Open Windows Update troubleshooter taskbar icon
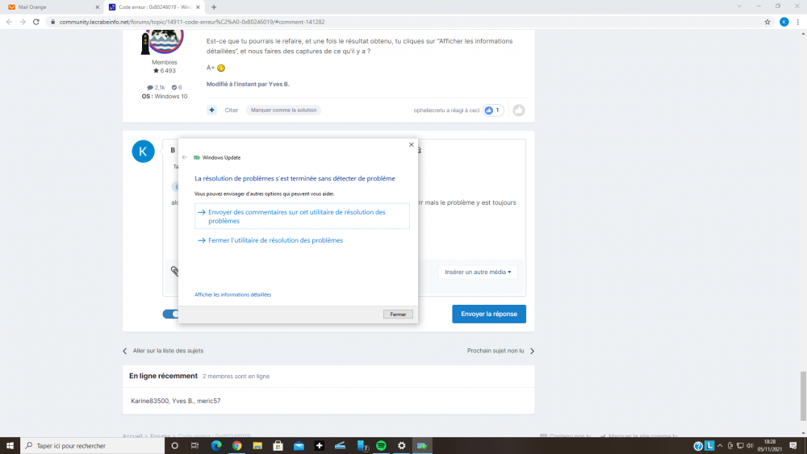The image size is (807, 454). point(422,445)
